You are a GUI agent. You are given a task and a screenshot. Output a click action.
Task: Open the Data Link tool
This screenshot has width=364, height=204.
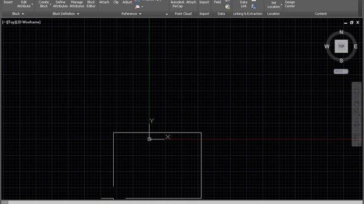243,4
